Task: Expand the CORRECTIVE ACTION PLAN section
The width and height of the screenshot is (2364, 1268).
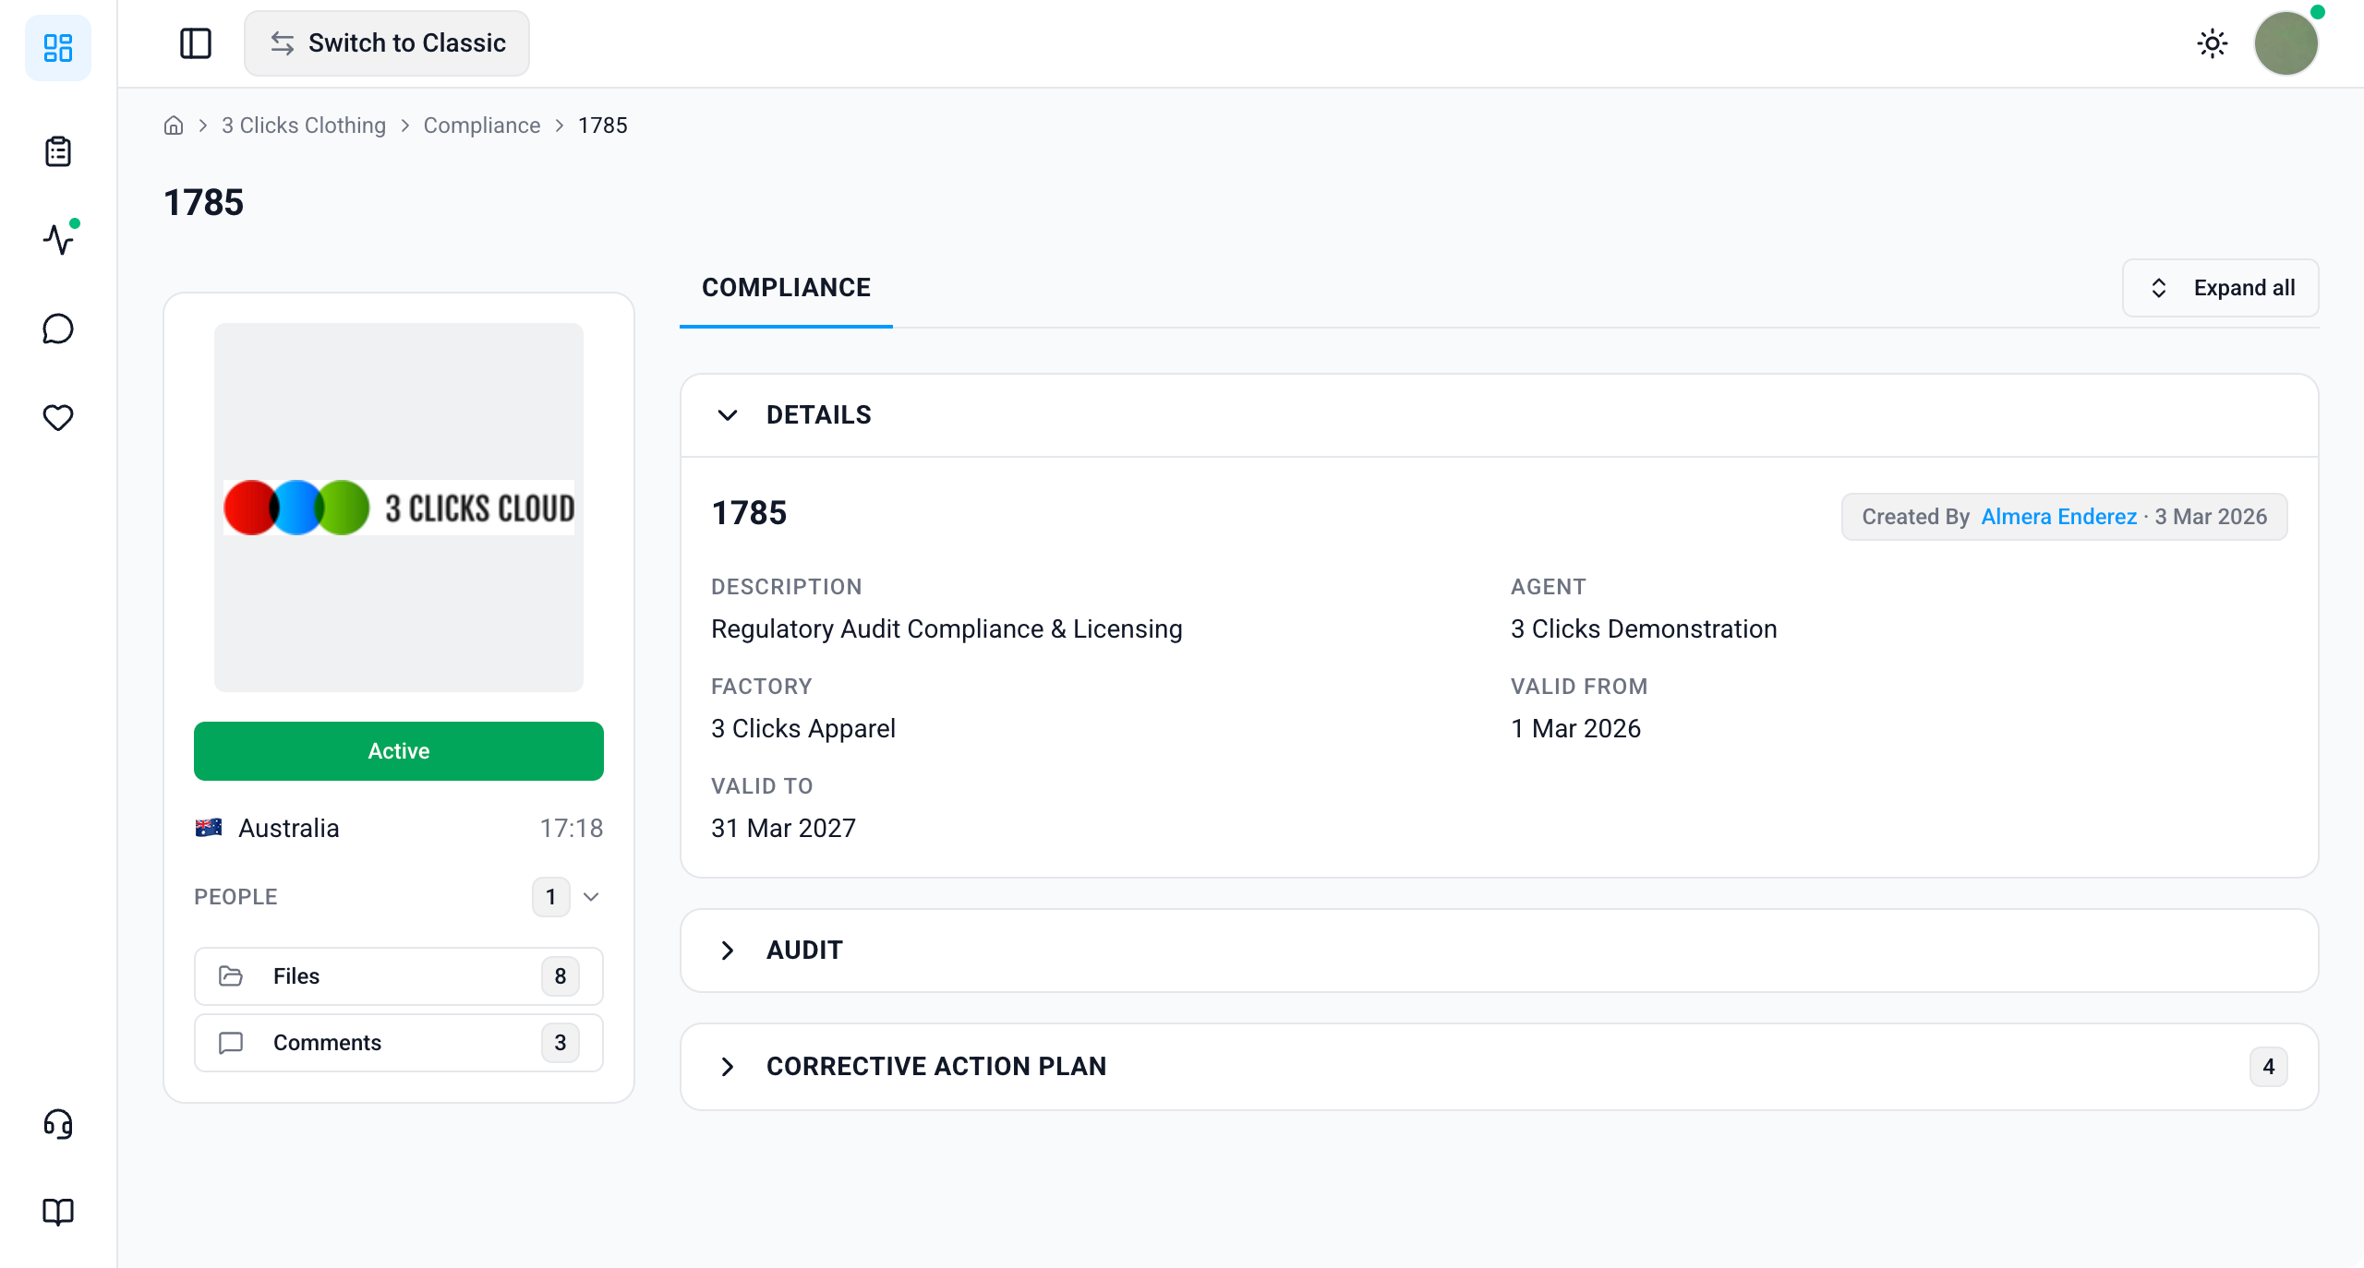Action: coord(1500,1067)
